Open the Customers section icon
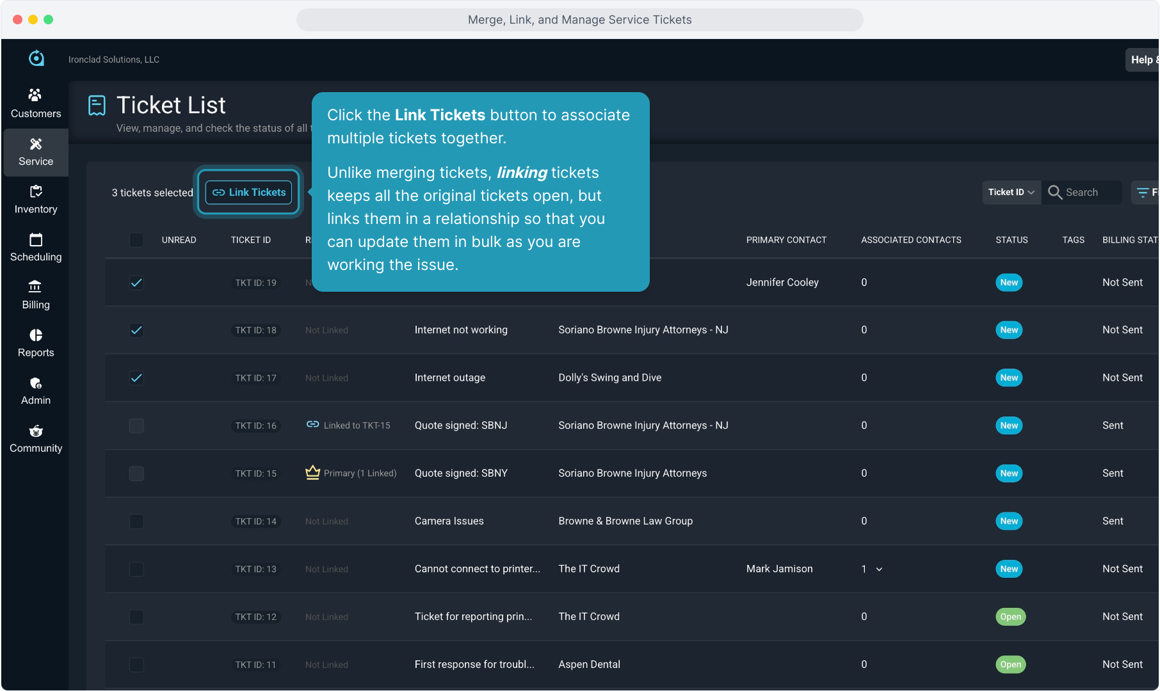This screenshot has height=691, width=1160. click(35, 95)
